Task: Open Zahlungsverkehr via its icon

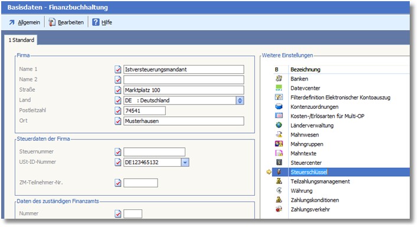Action: click(x=279, y=209)
